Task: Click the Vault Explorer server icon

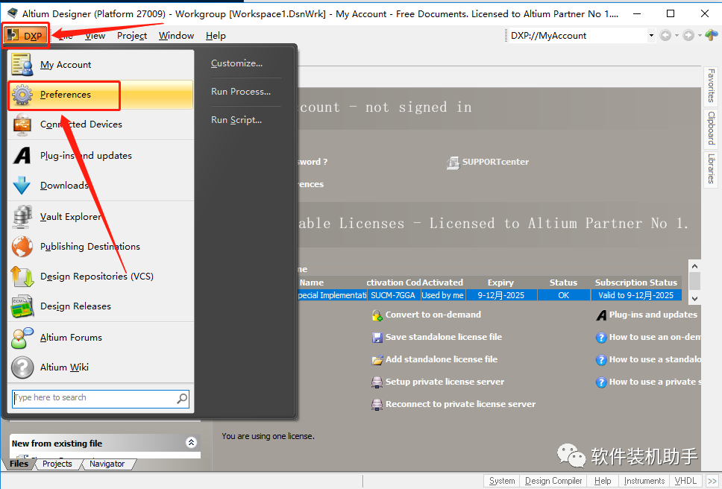Action: 22,217
